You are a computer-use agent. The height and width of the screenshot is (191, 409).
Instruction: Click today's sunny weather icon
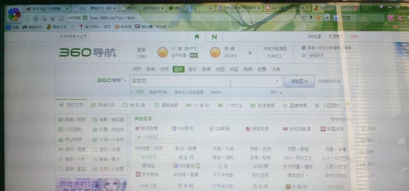click(x=163, y=53)
